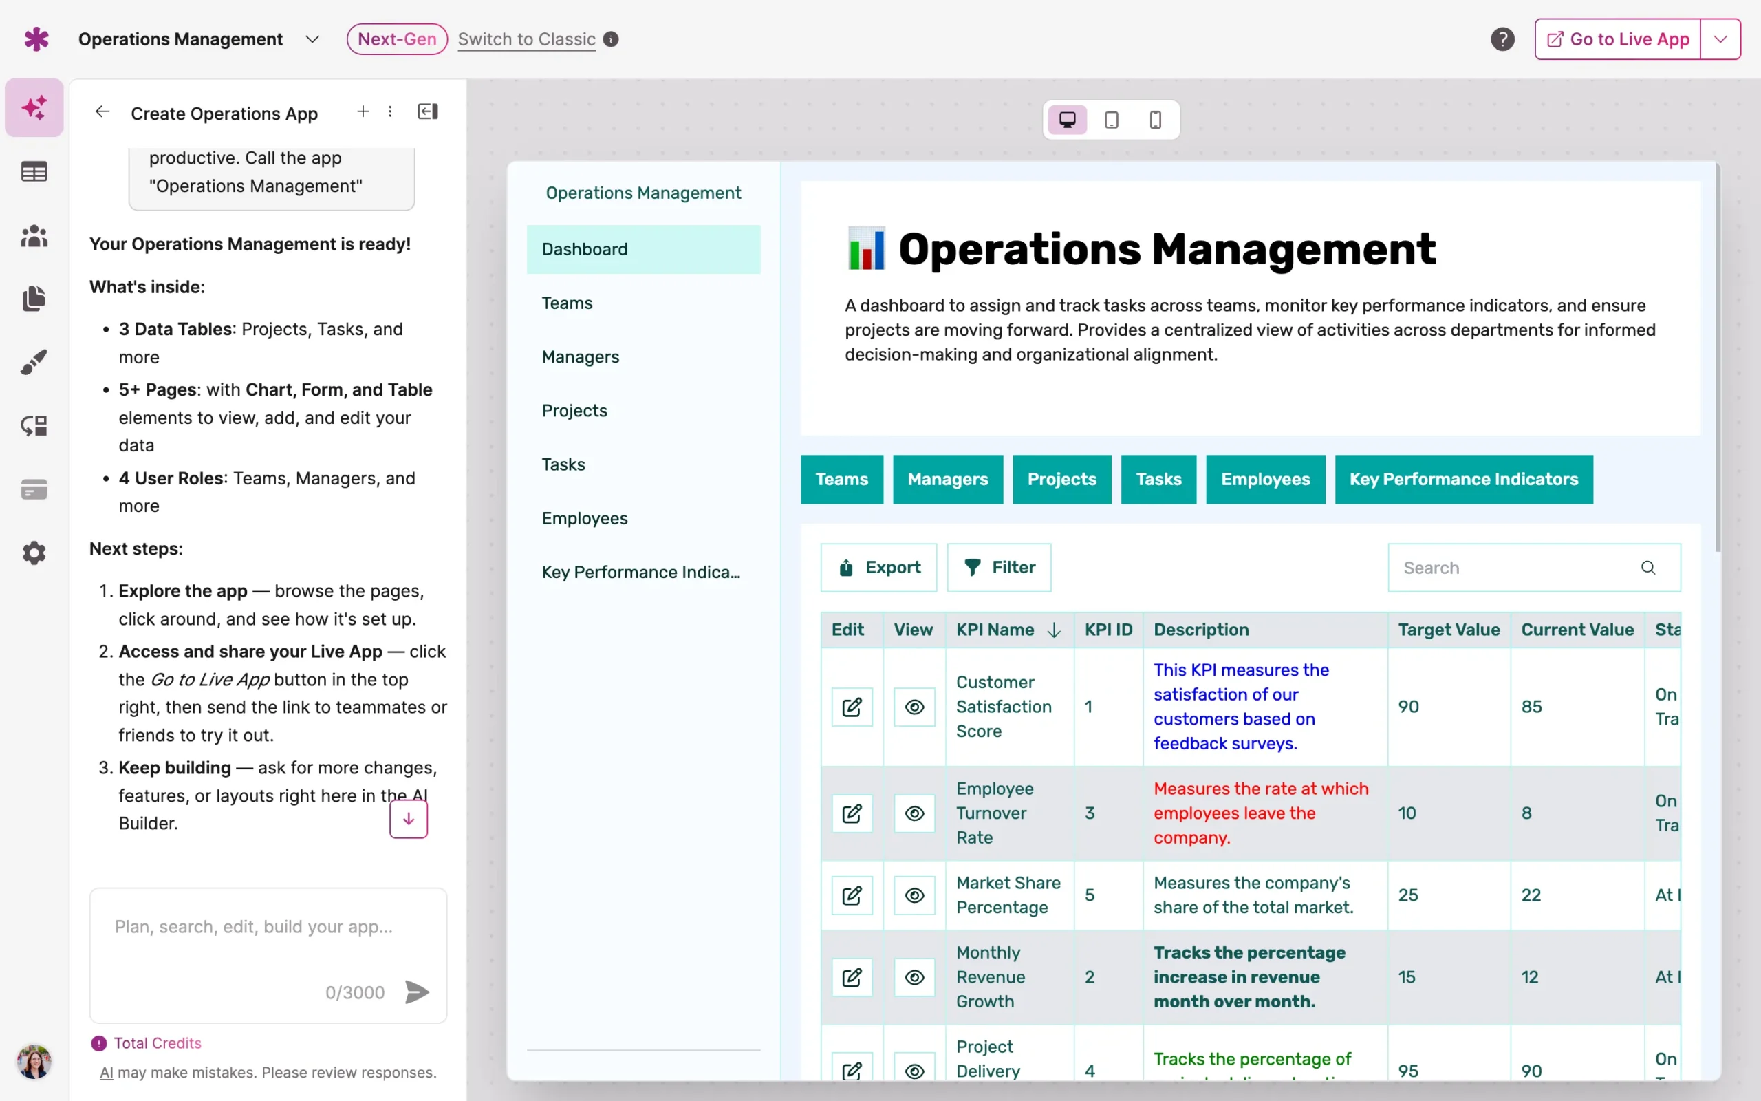Open the Data Tables panel icon

34,171
